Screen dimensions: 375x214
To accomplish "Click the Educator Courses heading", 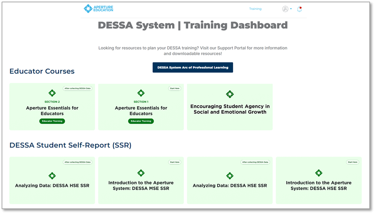I will 42,71.
